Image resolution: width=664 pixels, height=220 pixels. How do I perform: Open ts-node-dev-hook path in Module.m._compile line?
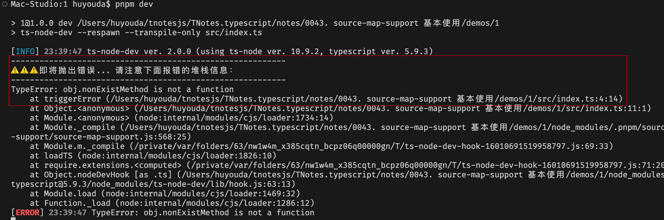(372, 146)
